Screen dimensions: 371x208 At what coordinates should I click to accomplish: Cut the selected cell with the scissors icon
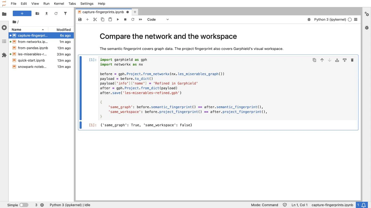(95, 19)
